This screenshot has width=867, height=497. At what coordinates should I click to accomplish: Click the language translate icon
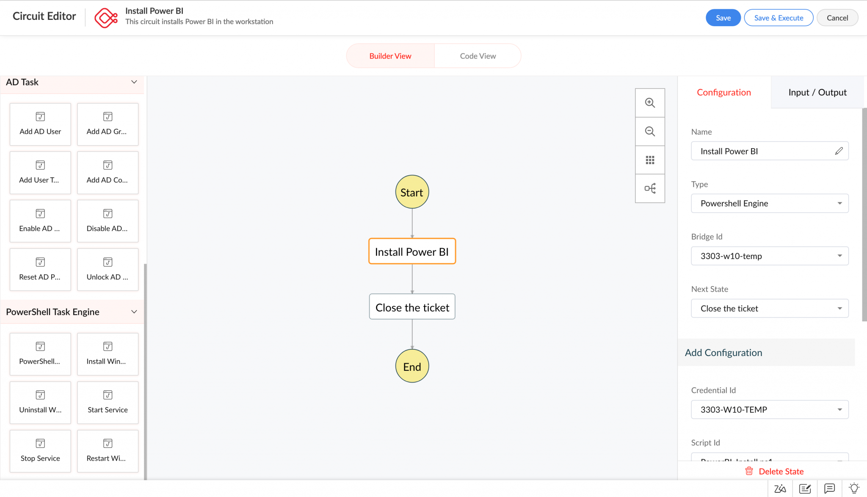[780, 489]
